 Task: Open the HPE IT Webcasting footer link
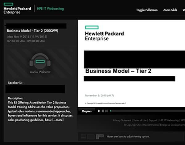tap(169, 120)
